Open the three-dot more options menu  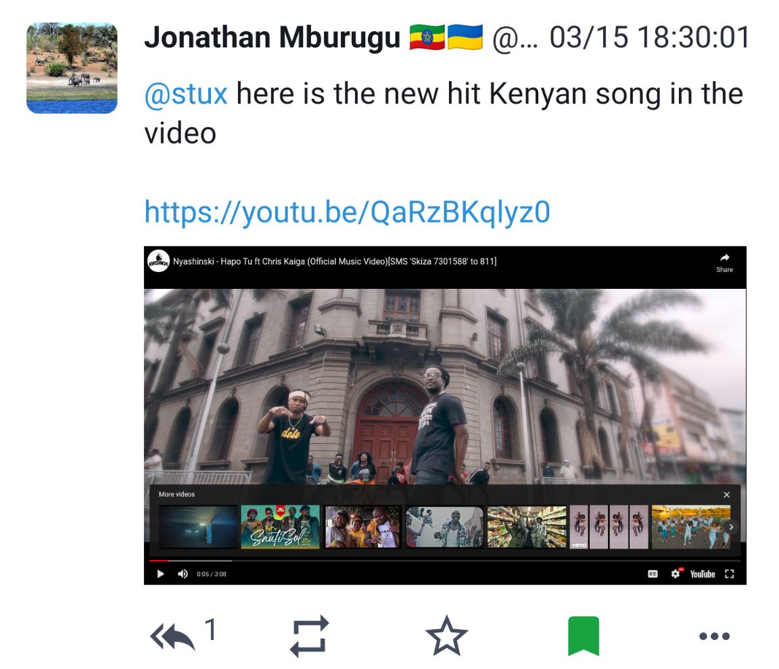tap(714, 636)
